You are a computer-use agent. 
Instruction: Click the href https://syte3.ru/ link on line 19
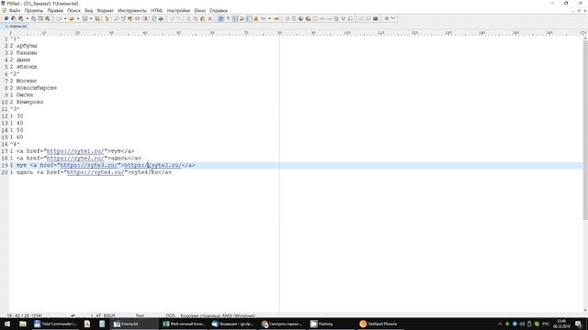pyautogui.click(x=88, y=165)
